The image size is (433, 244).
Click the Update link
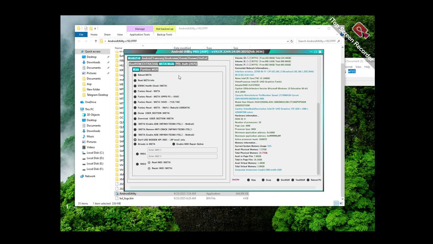[235, 180]
